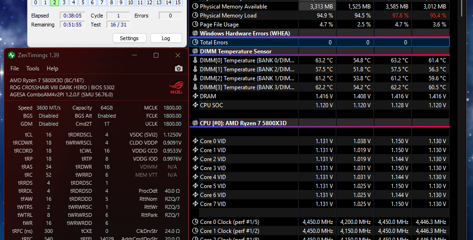Click thermometer icon for DIMM[2] Temperature
473x240 pixels.
195,78
